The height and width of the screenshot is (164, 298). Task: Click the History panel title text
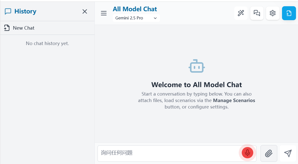[x=25, y=11]
